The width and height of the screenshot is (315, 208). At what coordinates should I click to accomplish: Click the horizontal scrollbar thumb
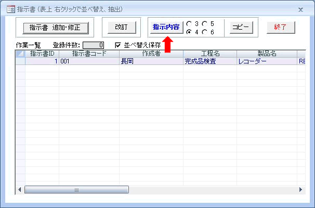point(76,190)
